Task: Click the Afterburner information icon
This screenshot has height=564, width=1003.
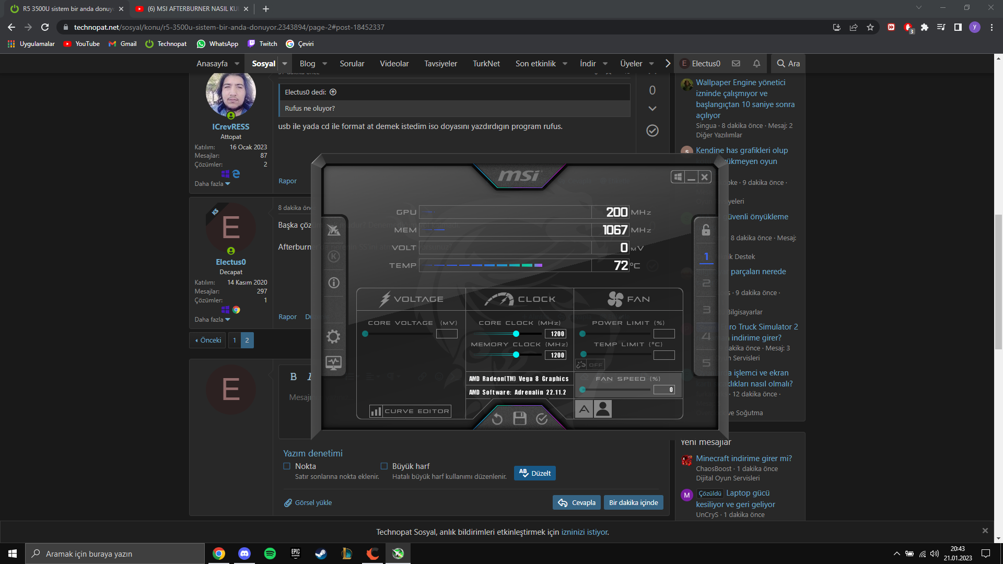Action: (x=334, y=283)
